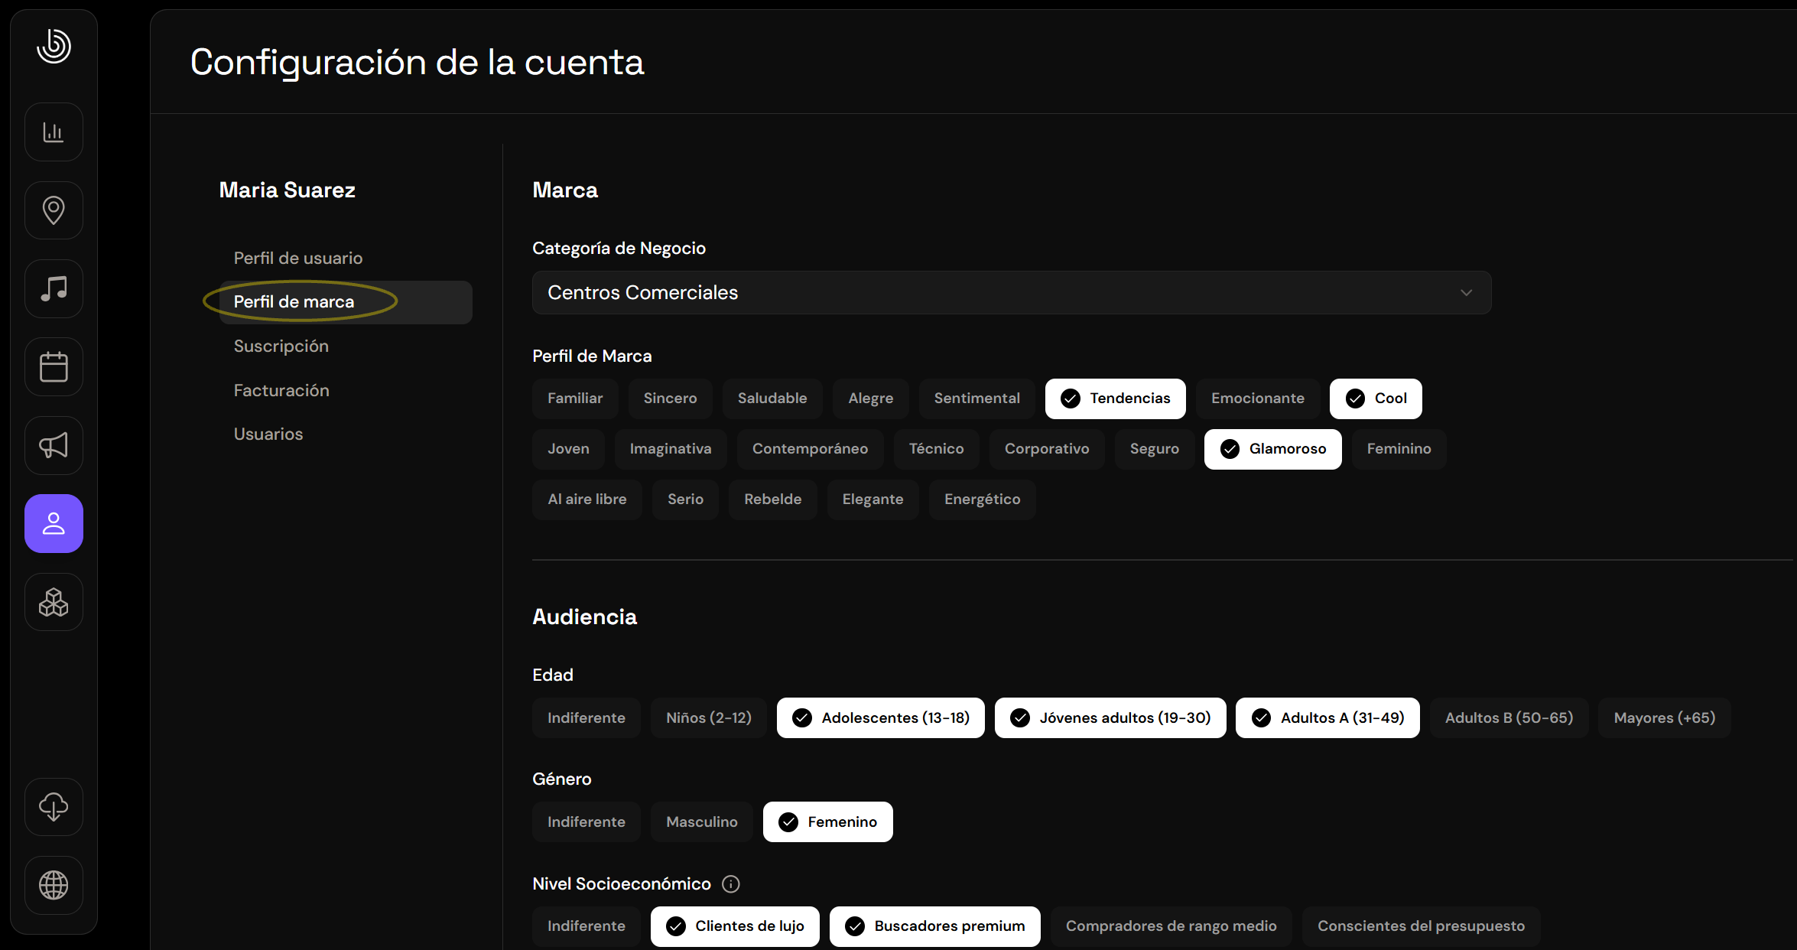Select the Masculino gender option
Viewport: 1797px width, 950px height.
pyautogui.click(x=702, y=822)
